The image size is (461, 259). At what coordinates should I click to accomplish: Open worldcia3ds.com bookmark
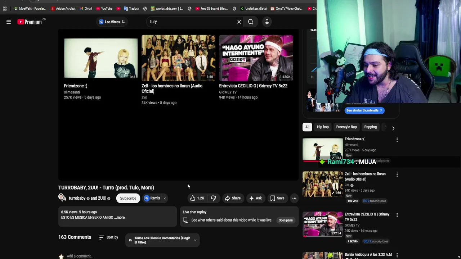[167, 9]
